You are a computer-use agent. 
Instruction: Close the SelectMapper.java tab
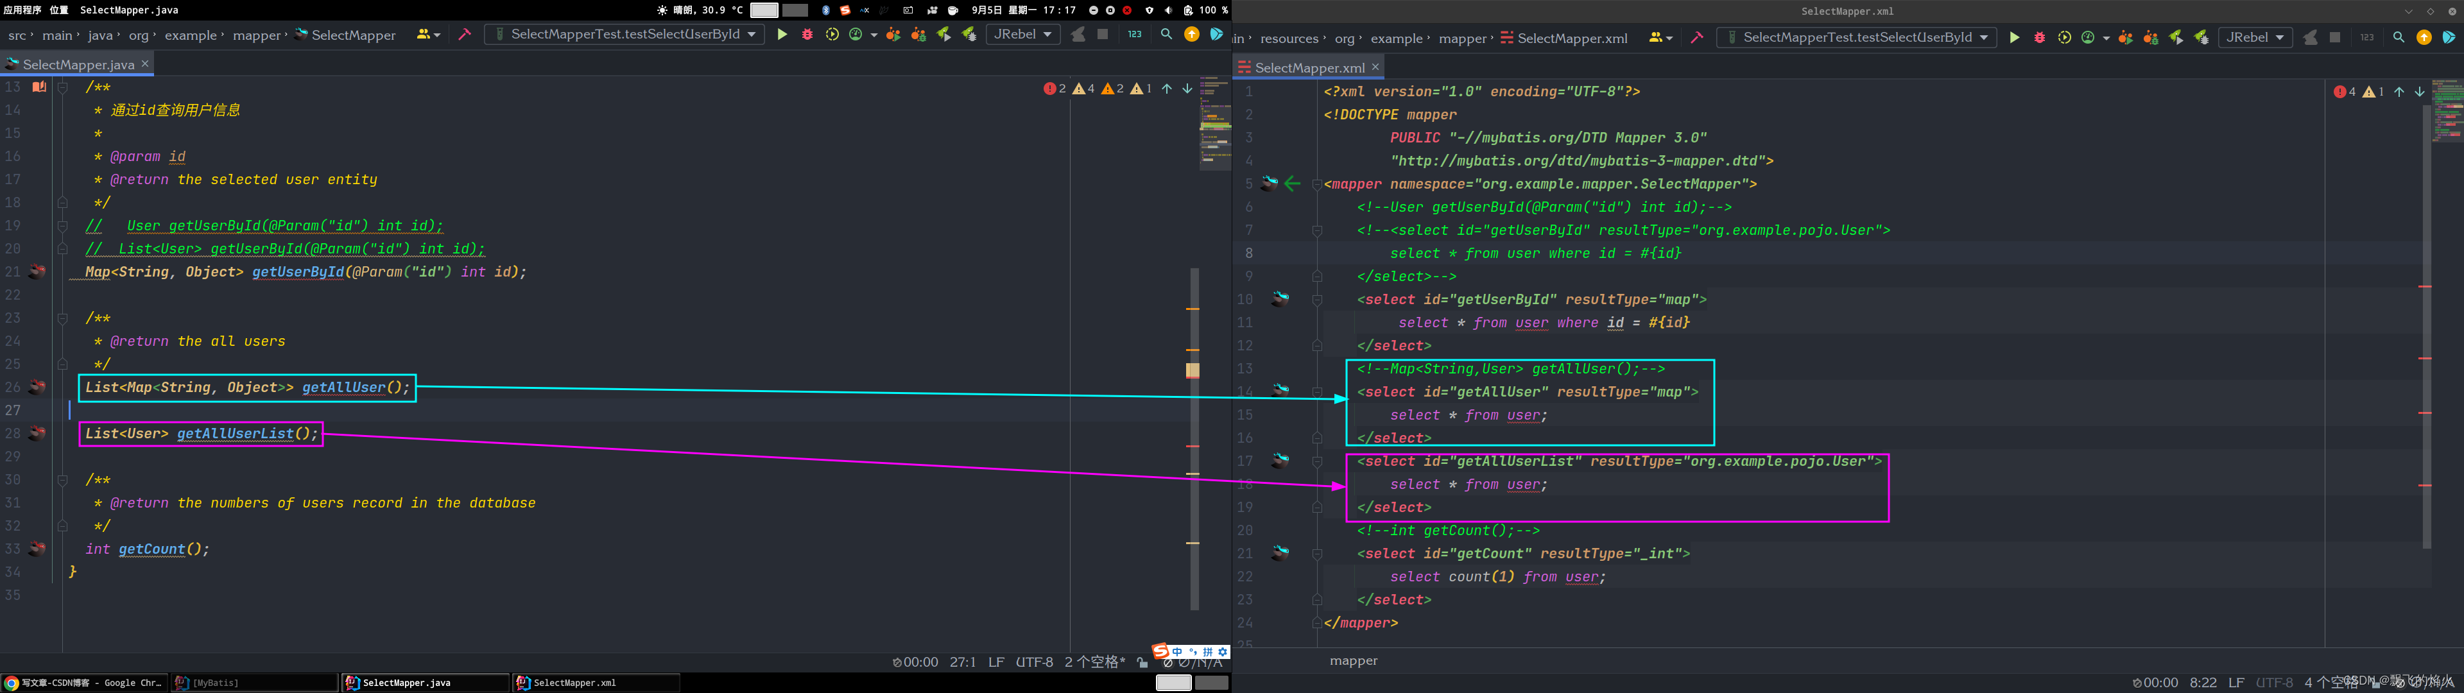[146, 64]
